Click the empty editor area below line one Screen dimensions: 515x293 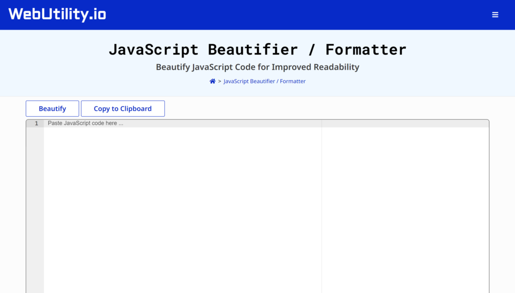[x=182, y=210]
